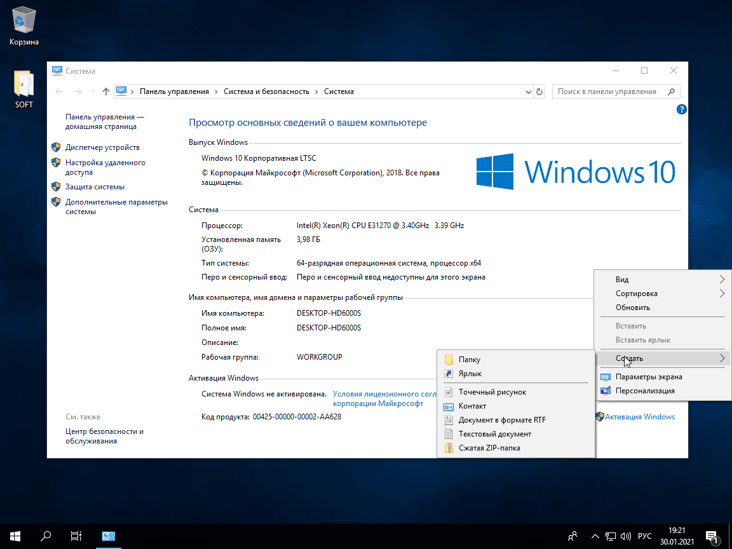Open Настройка удаленного доступа link

(x=105, y=167)
